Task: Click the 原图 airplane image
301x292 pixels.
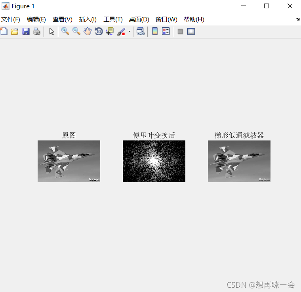Action: pyautogui.click(x=69, y=161)
